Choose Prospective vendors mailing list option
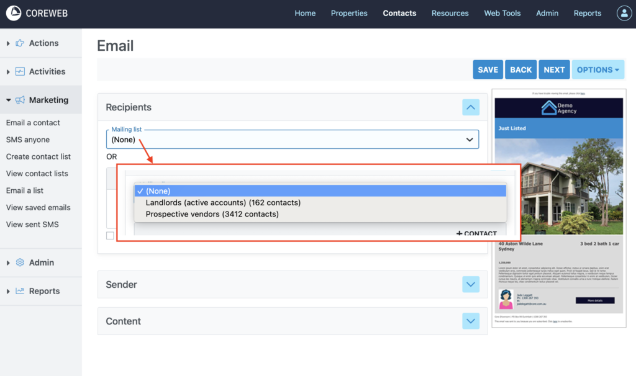 click(212, 215)
